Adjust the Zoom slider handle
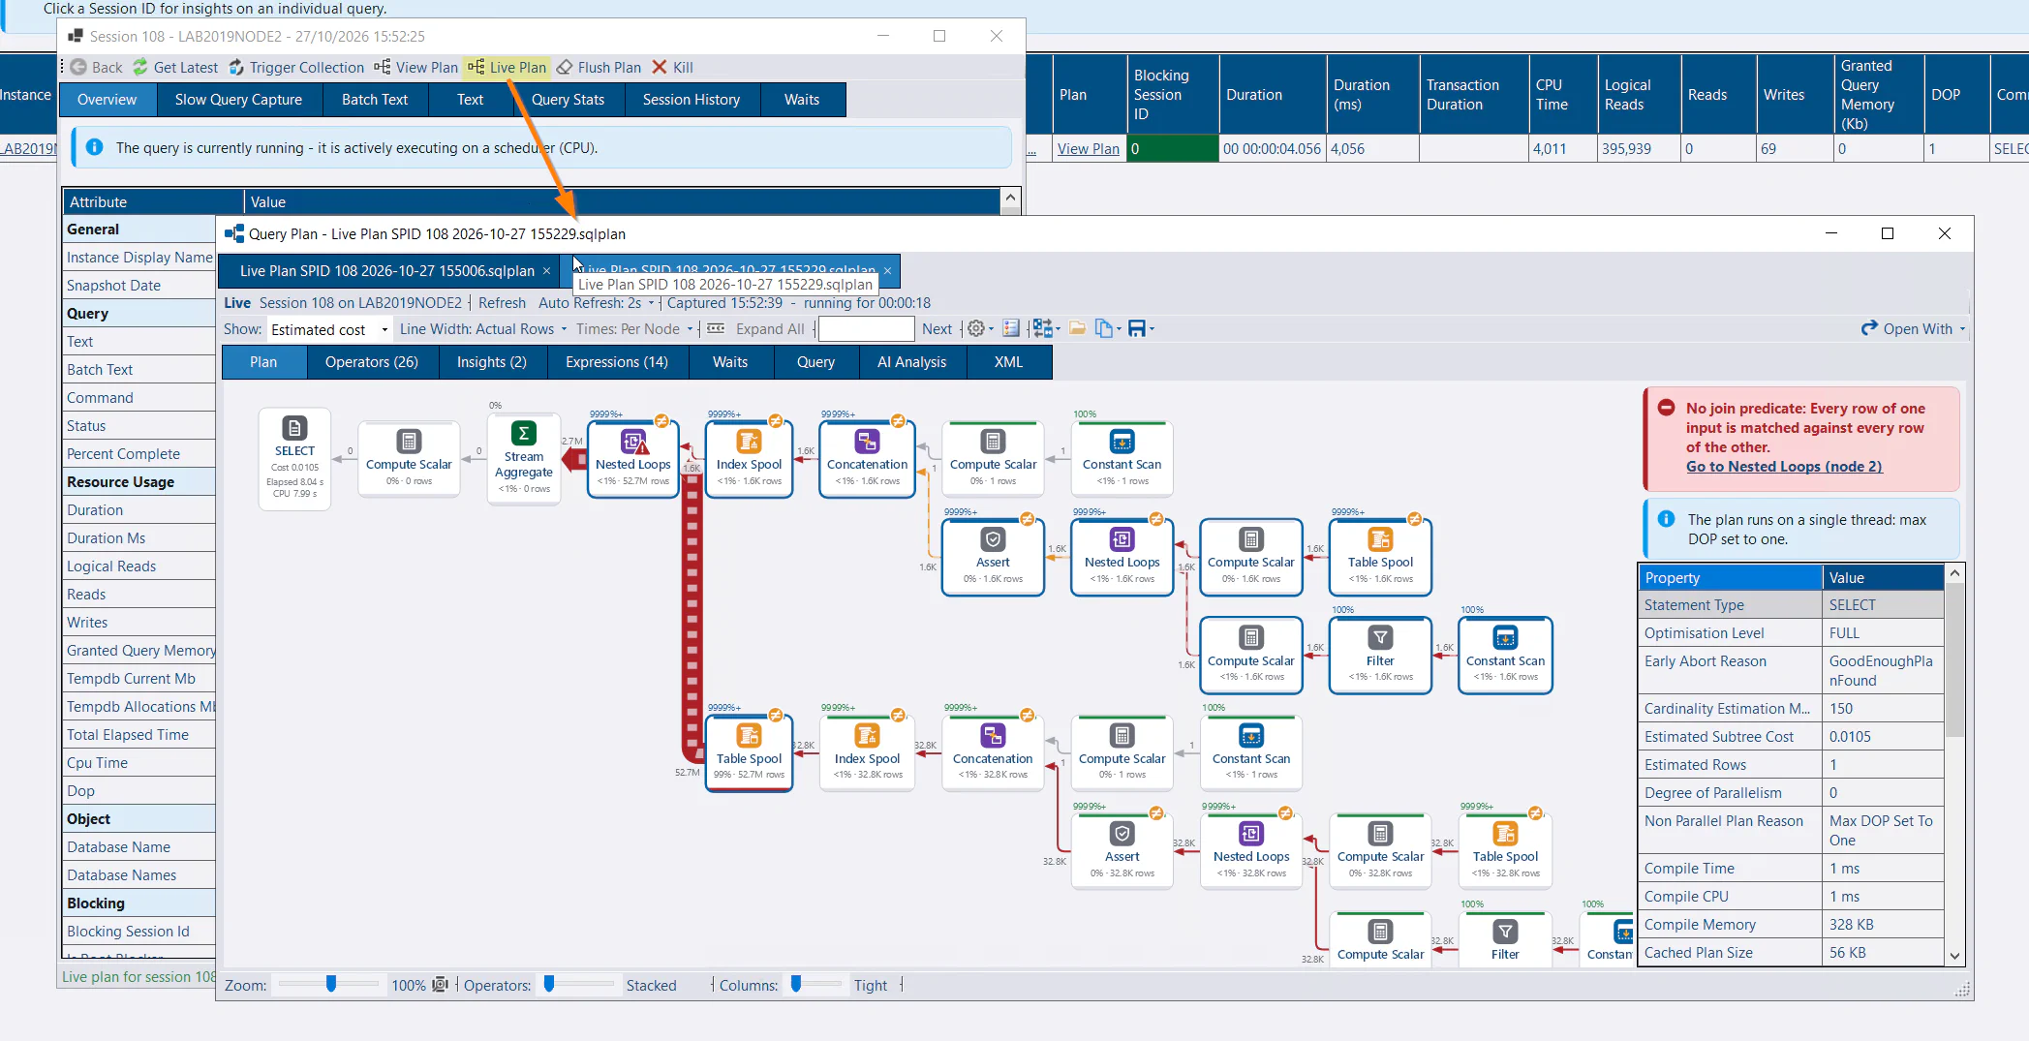Image resolution: width=2029 pixels, height=1041 pixels. pos(331,984)
